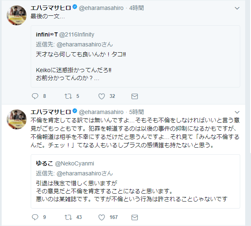Click envelope icon under the second tweet
The image size is (251, 226).
[134, 217]
